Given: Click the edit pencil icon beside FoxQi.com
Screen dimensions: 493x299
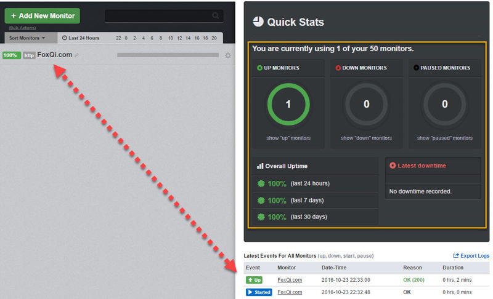Looking at the screenshot, I should click(76, 55).
